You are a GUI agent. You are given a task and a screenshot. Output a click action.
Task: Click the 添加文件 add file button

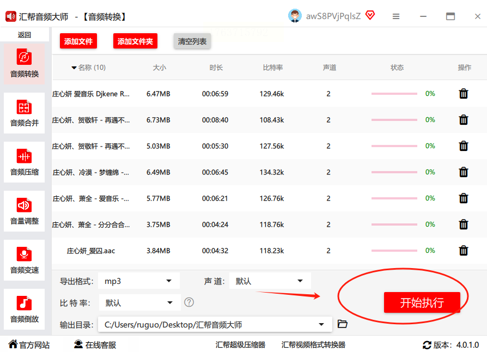click(x=78, y=41)
